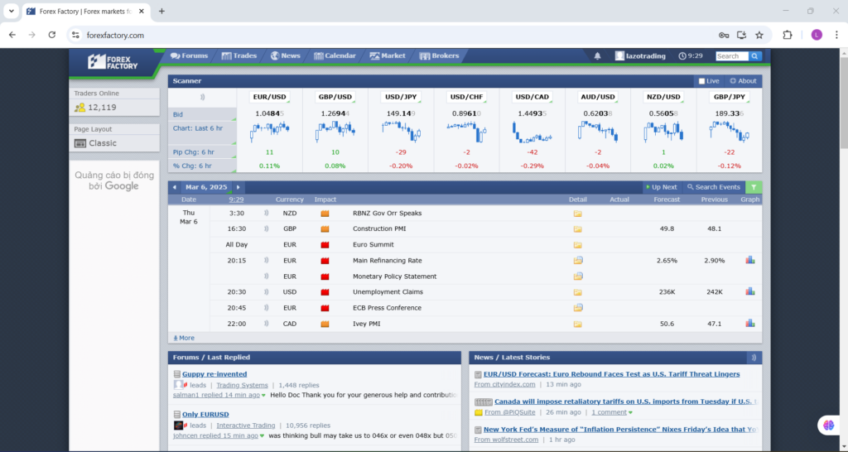Screen dimensions: 848x452
Task: Go to previous calendar day arrow
Action: pos(174,187)
